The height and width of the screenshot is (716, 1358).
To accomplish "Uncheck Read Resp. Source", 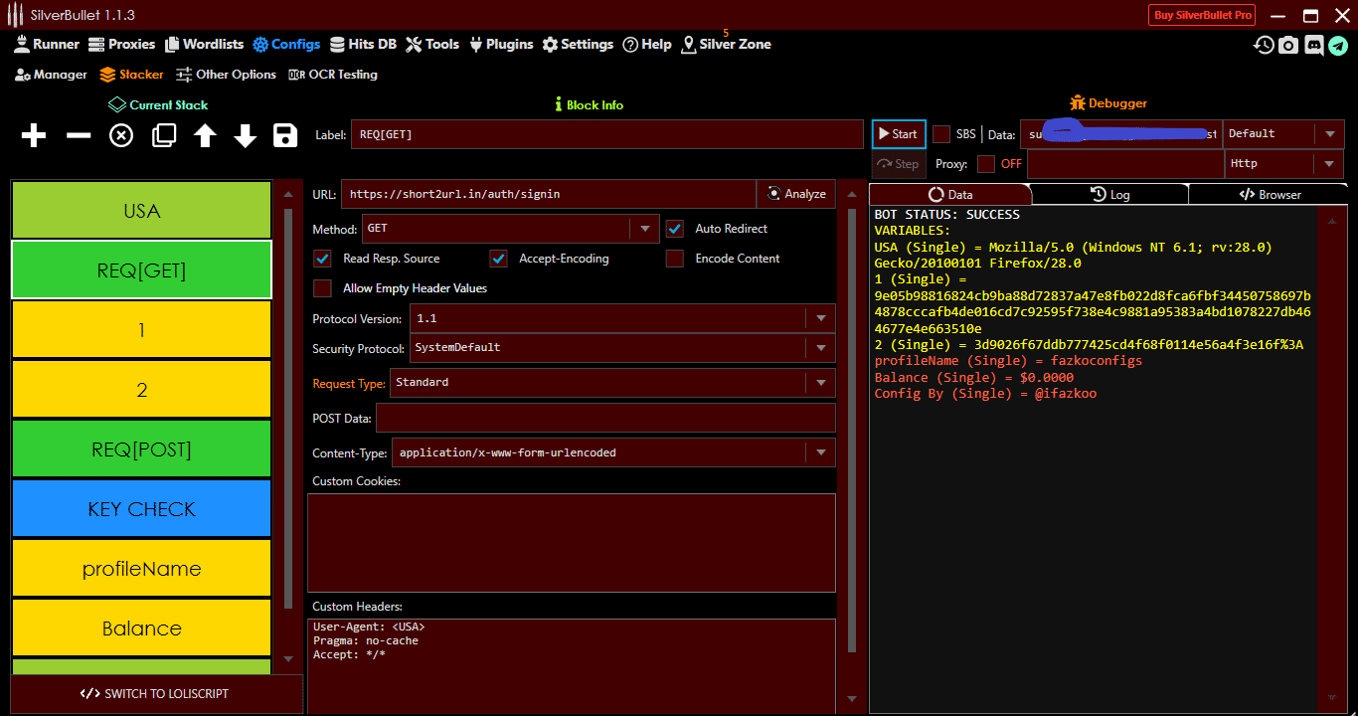I will pyautogui.click(x=322, y=258).
